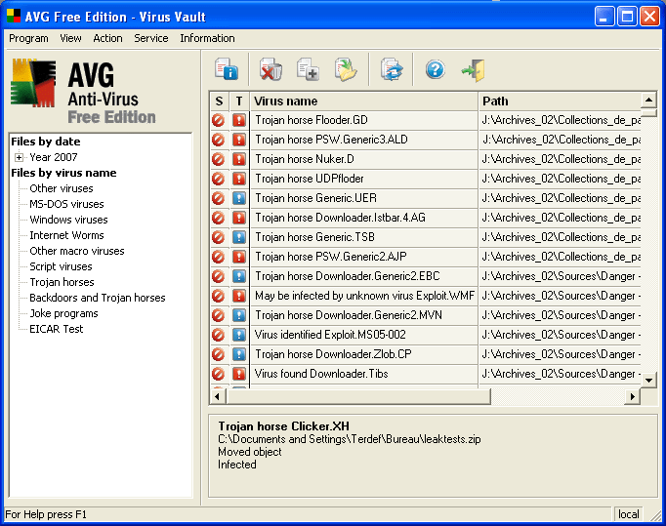Click status icon for Trojan horse Flooder.GD
The height and width of the screenshot is (526, 666).
pos(219,120)
